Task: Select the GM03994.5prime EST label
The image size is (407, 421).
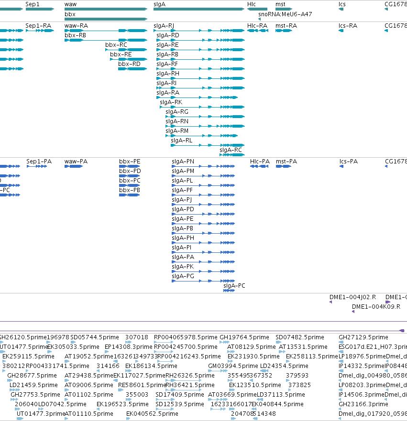Action: 233,366
